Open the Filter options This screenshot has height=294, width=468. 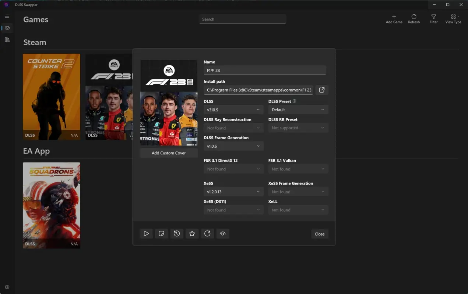click(x=433, y=19)
